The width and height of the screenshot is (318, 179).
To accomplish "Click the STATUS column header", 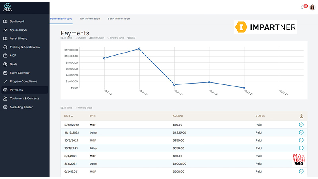I will pyautogui.click(x=260, y=116).
